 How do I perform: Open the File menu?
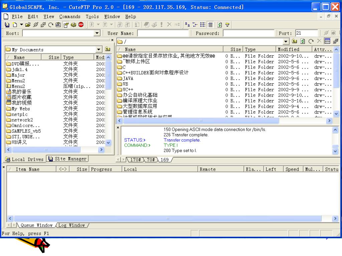click(17, 17)
